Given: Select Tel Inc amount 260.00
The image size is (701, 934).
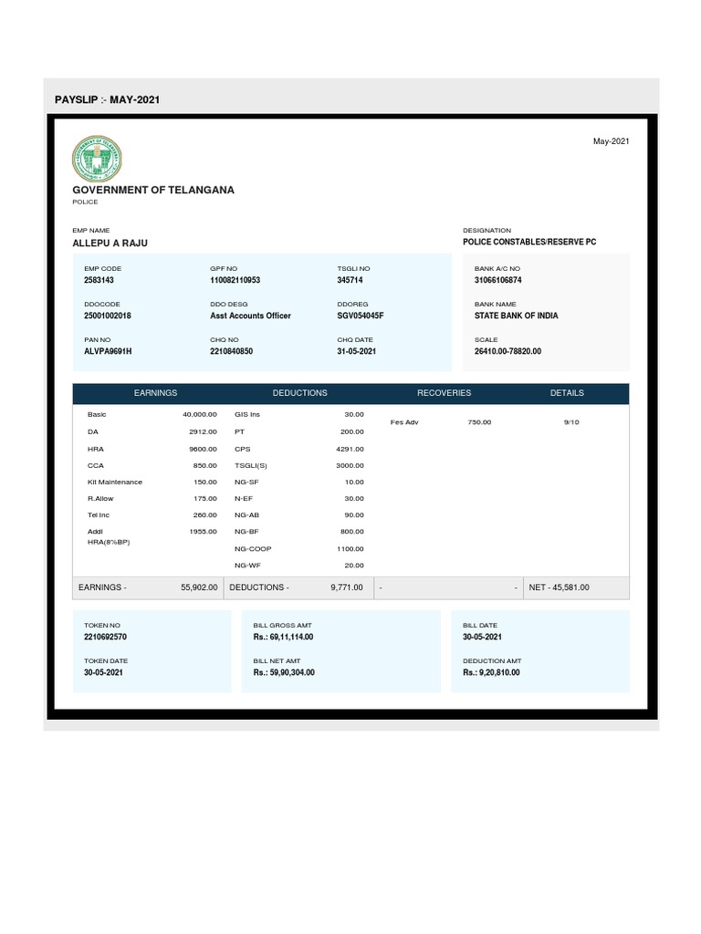Looking at the screenshot, I should coord(205,515).
